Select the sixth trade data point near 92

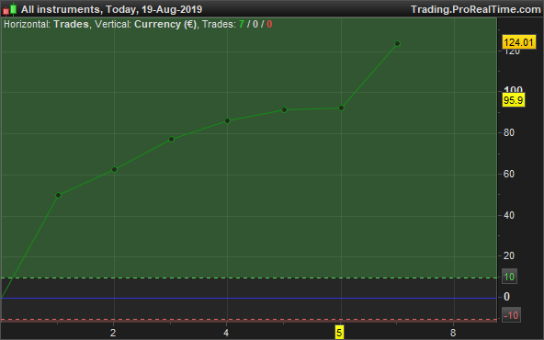click(341, 108)
